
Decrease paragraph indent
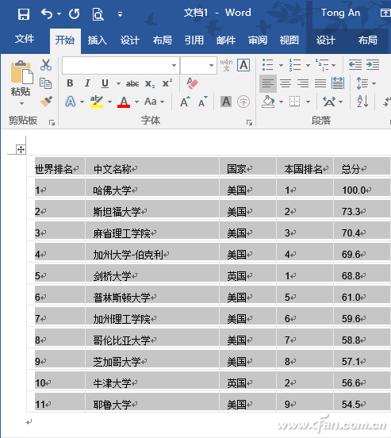(355, 65)
